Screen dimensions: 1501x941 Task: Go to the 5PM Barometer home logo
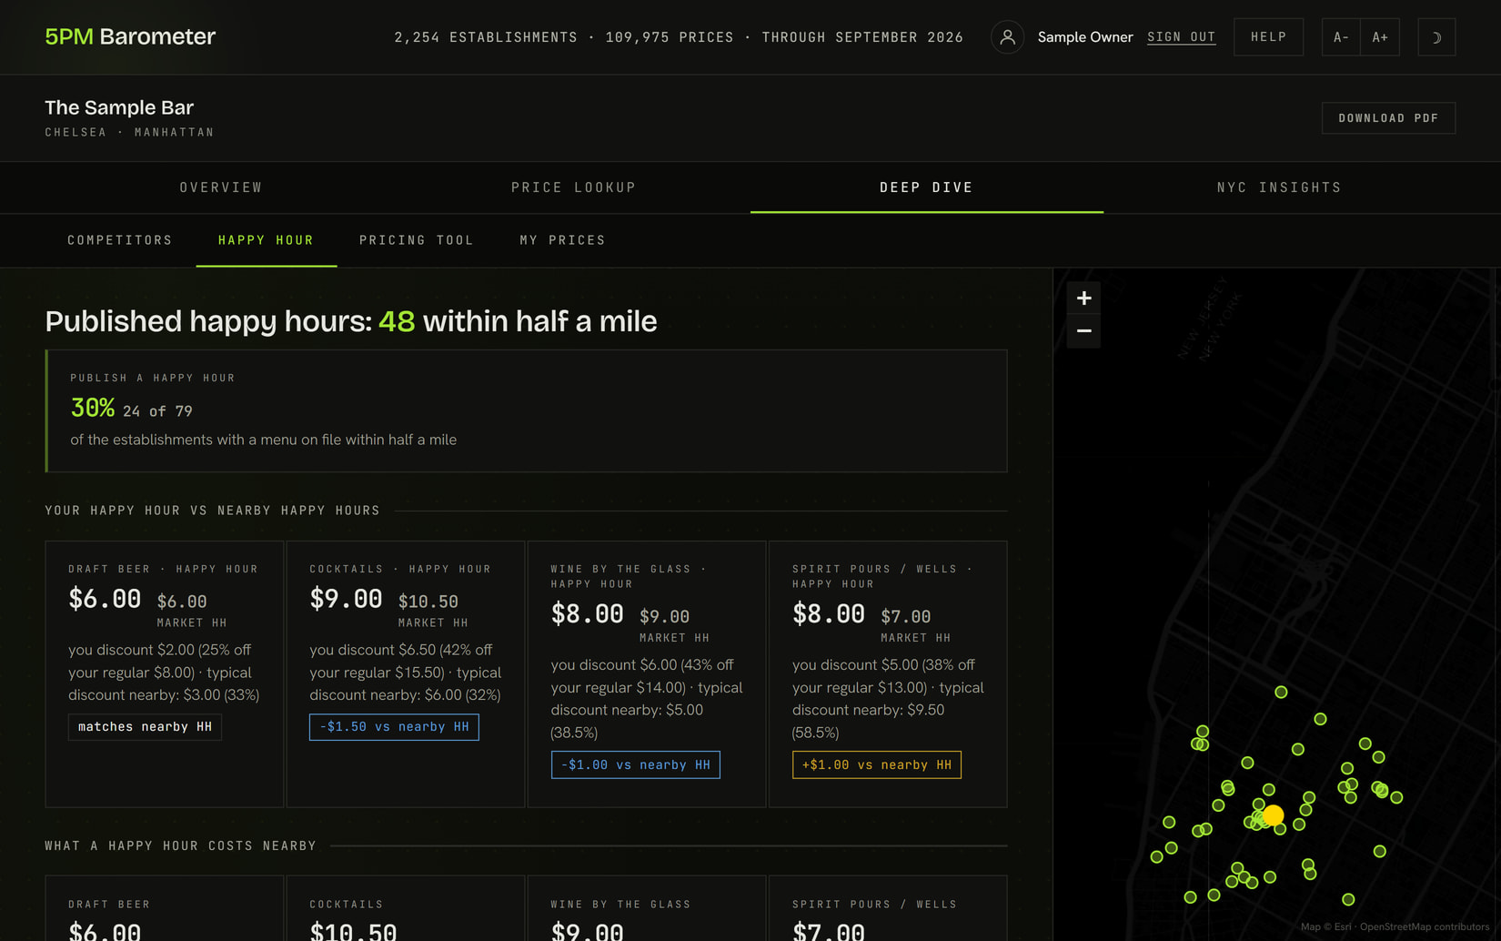[x=130, y=37]
